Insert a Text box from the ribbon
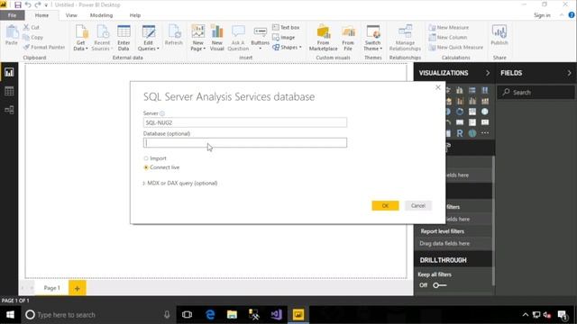The image size is (577, 324). [286, 27]
